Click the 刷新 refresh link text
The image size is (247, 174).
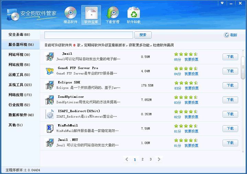(234, 35)
